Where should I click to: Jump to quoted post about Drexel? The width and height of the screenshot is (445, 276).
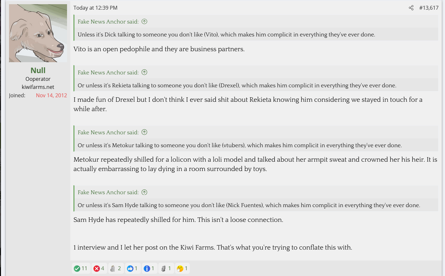[144, 72]
